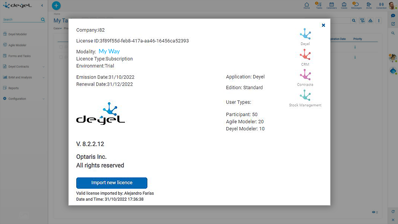The height and width of the screenshot is (224, 398).
Task: Click the second row priority arrow
Action: pyautogui.click(x=355, y=57)
